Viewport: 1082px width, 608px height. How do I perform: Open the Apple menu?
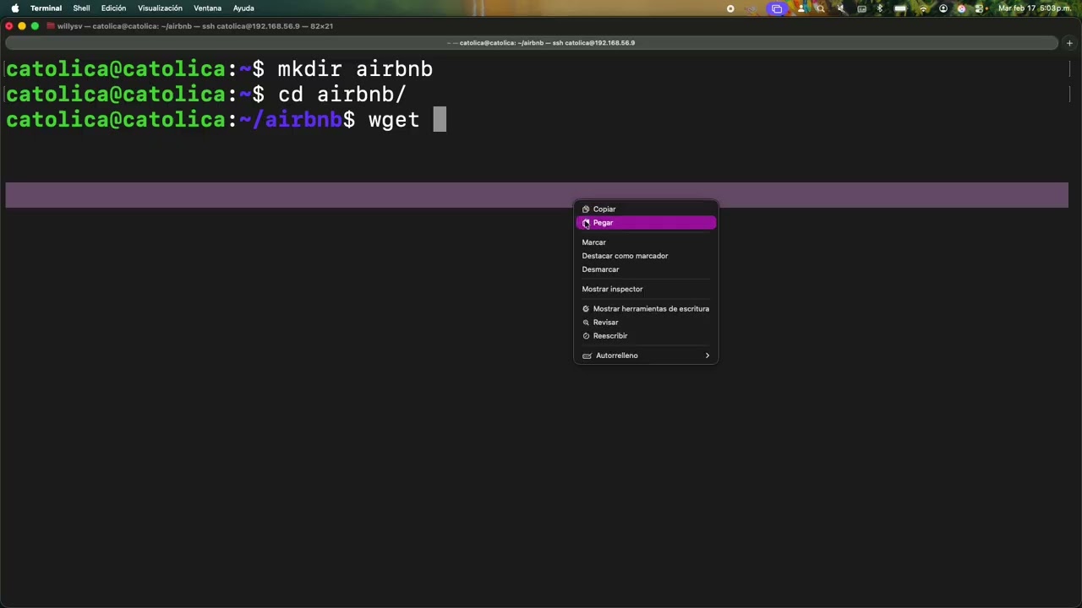pos(14,8)
